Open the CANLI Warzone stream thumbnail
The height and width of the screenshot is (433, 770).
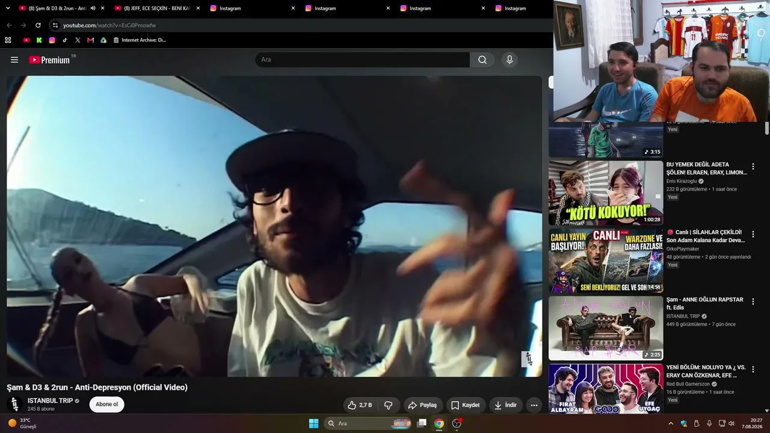606,260
